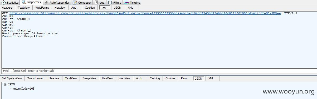
Task: Click the Statistics clock icon
Action: [4, 3]
